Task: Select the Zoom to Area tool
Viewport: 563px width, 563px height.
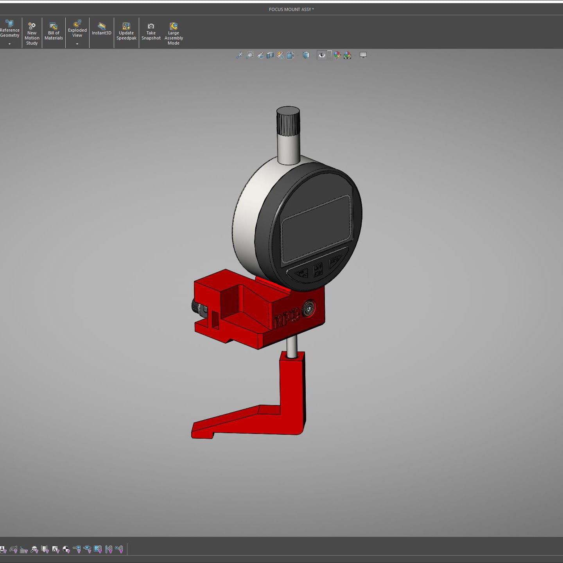Action: tap(250, 55)
